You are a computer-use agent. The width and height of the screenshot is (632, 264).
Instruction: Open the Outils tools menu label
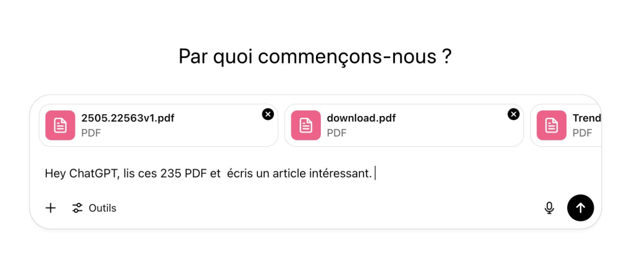102,208
